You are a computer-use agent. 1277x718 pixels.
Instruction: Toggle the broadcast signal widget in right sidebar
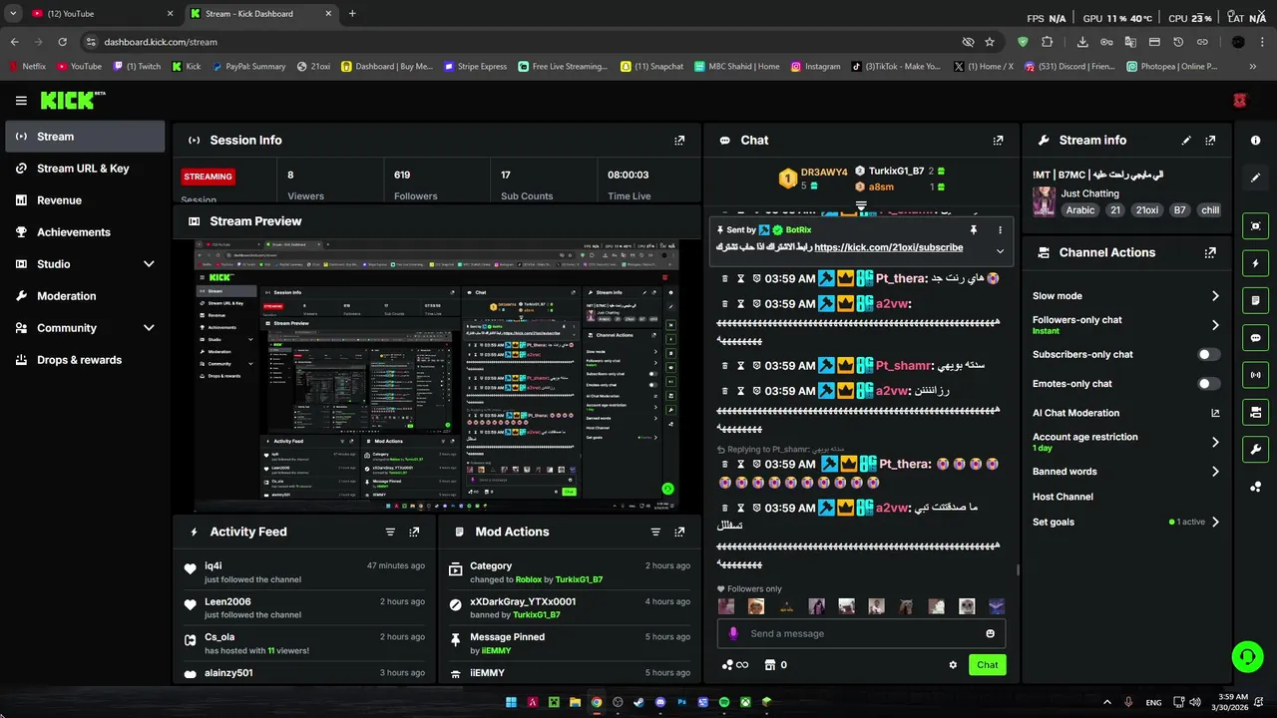(1255, 375)
